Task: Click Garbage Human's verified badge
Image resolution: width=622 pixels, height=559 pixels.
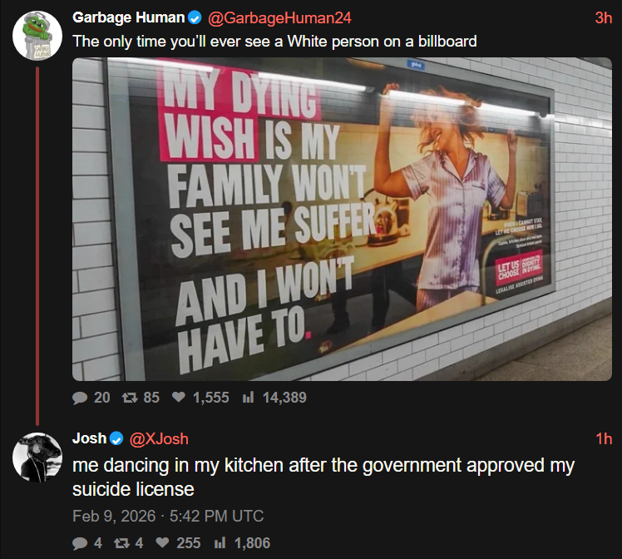Action: (195, 17)
